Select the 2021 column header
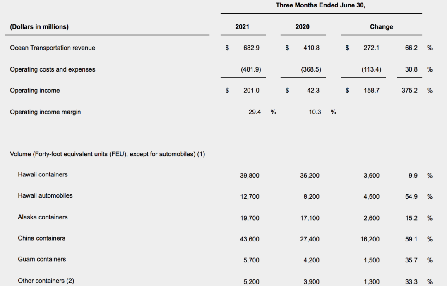Viewport: 447px width, 286px height. tap(242, 27)
